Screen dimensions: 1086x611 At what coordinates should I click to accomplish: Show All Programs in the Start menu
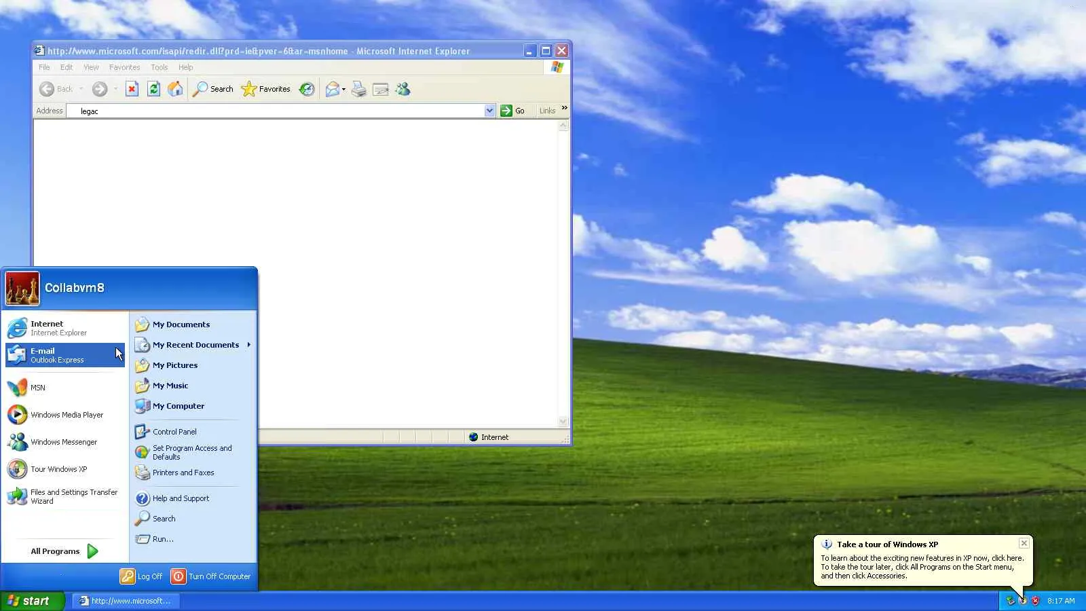pyautogui.click(x=64, y=551)
